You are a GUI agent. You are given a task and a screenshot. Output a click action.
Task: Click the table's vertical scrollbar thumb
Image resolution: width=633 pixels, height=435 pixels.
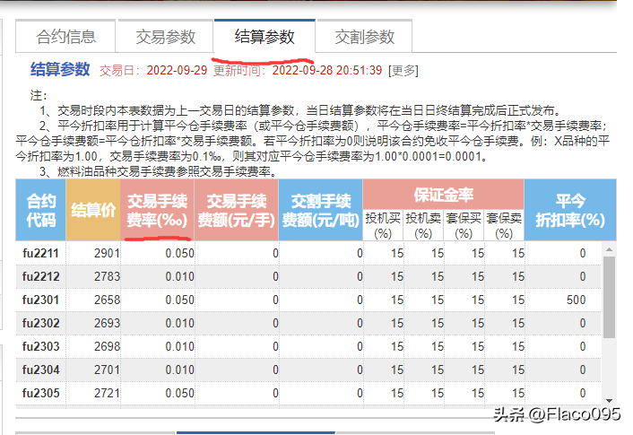609,297
